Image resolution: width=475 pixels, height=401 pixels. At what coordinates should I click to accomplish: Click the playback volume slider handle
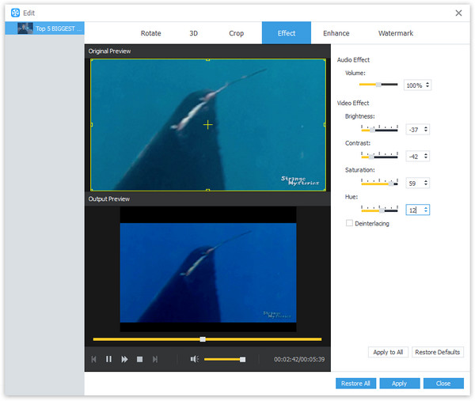pos(243,360)
